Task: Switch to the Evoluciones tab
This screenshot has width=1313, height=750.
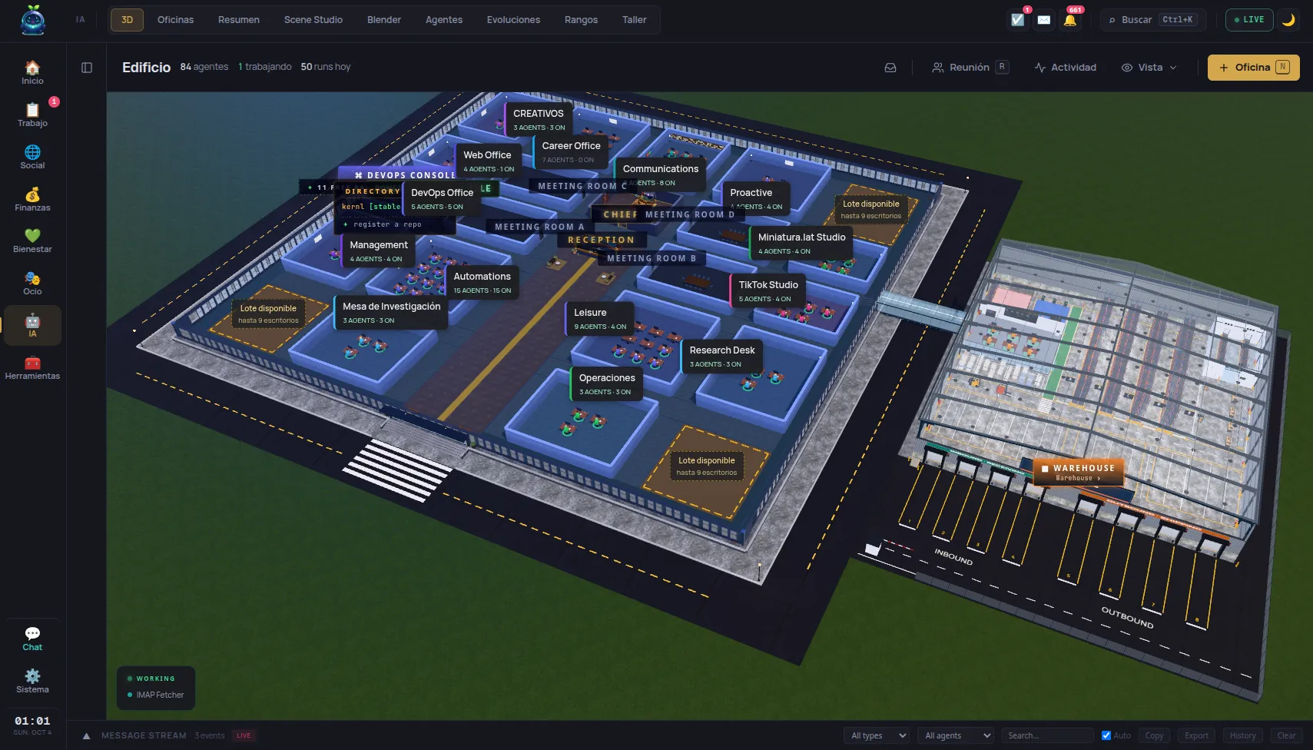Action: (513, 20)
